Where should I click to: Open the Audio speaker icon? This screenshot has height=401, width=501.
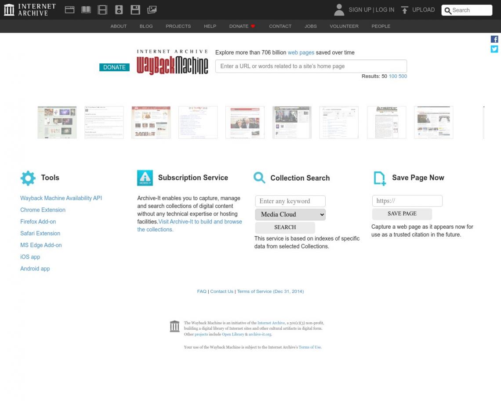(x=119, y=10)
